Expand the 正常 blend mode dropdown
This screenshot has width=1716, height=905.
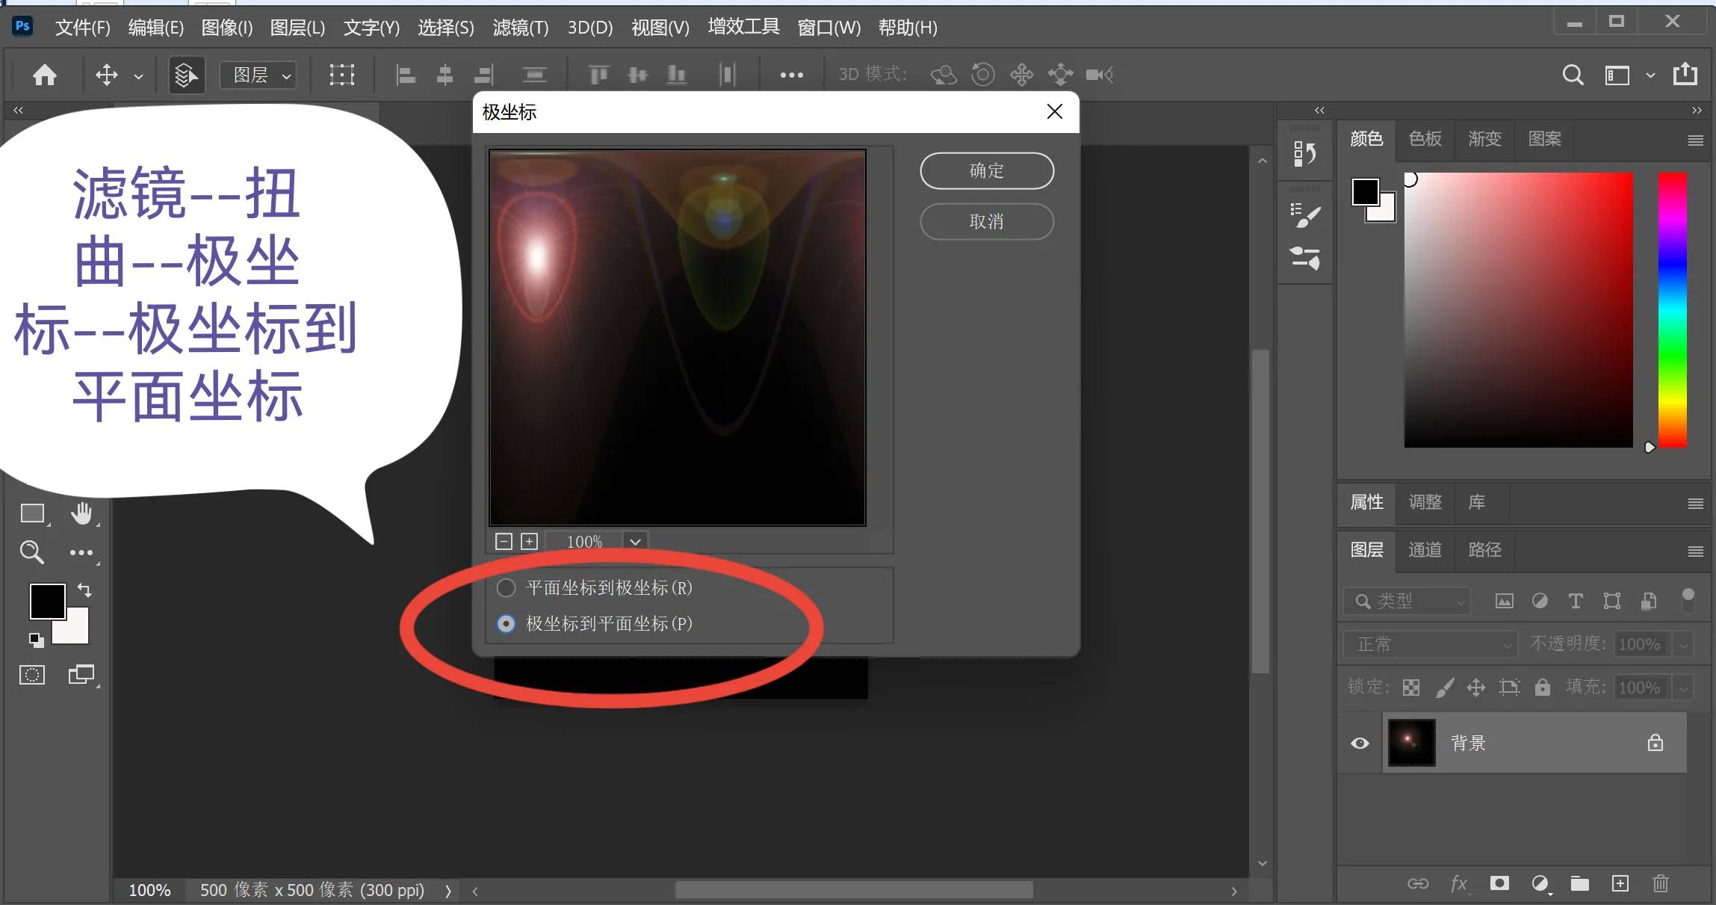1430,644
